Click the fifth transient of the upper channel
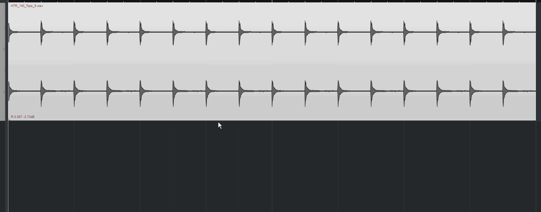This screenshot has height=212, width=541. point(141,32)
